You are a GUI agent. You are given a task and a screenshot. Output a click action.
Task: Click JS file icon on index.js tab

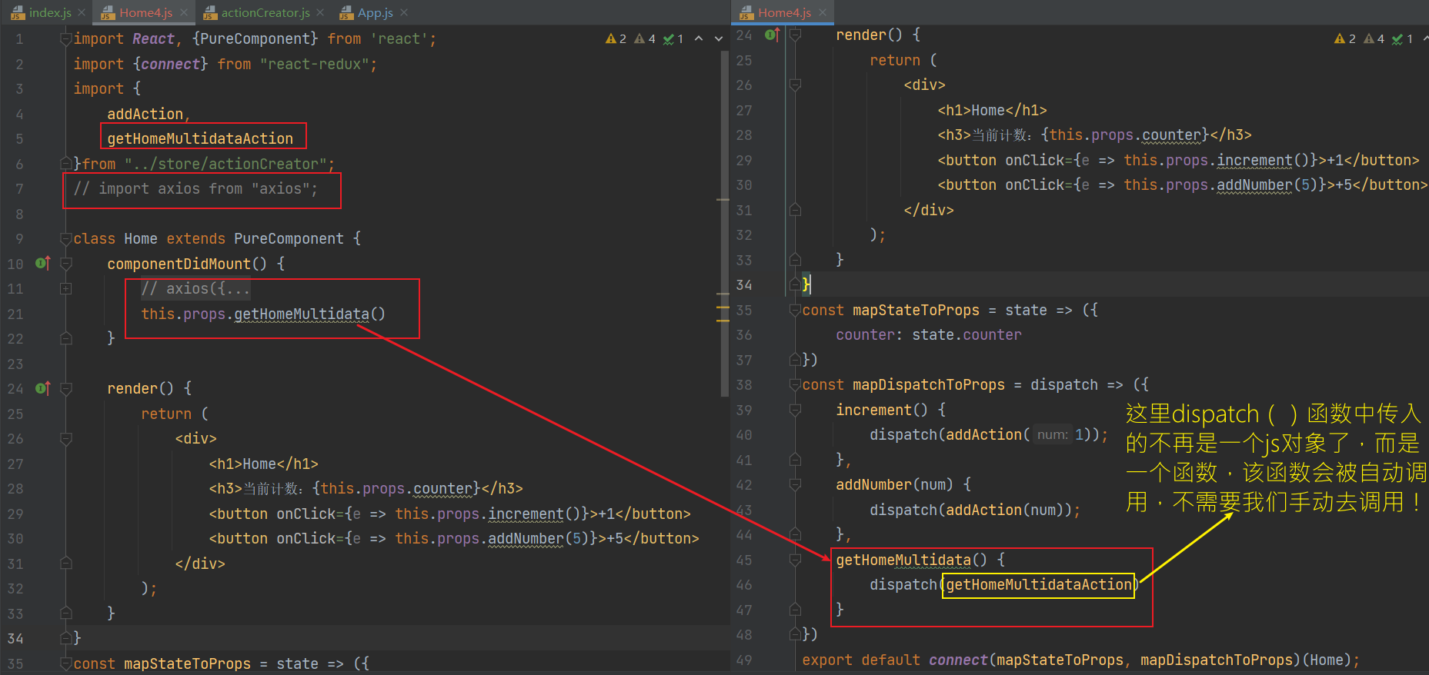coord(18,12)
